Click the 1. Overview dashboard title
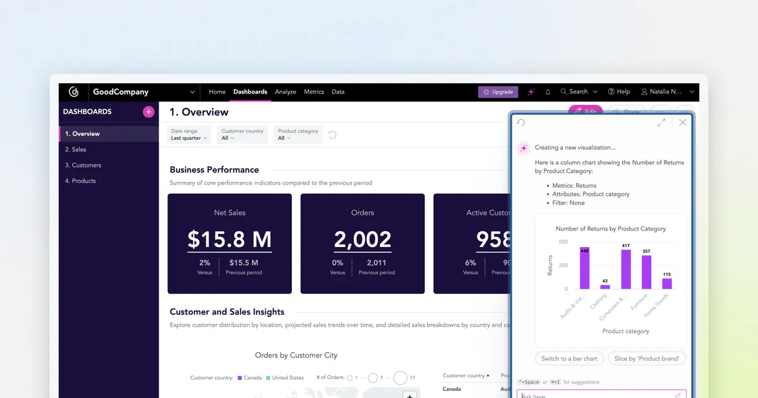 [x=199, y=112]
